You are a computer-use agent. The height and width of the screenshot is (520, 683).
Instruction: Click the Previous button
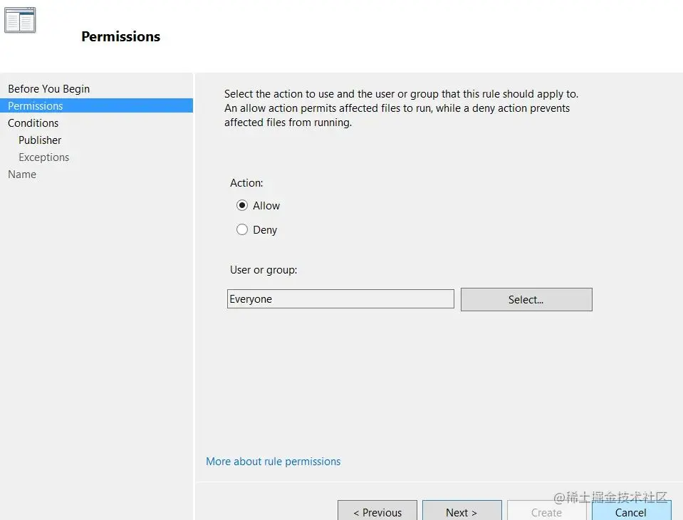coord(377,511)
